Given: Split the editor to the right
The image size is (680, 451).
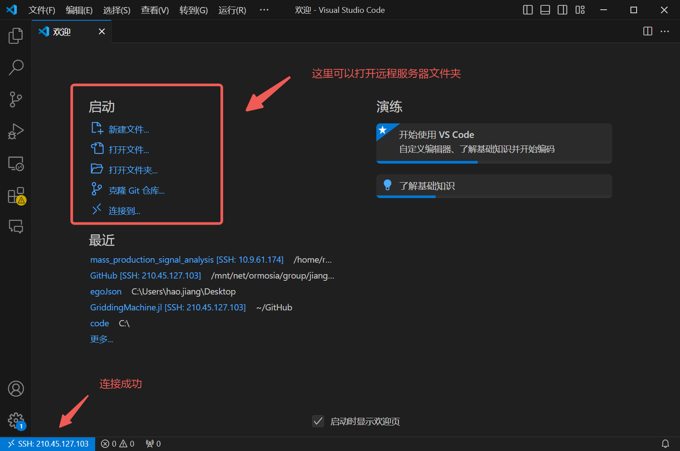Looking at the screenshot, I should point(648,31).
